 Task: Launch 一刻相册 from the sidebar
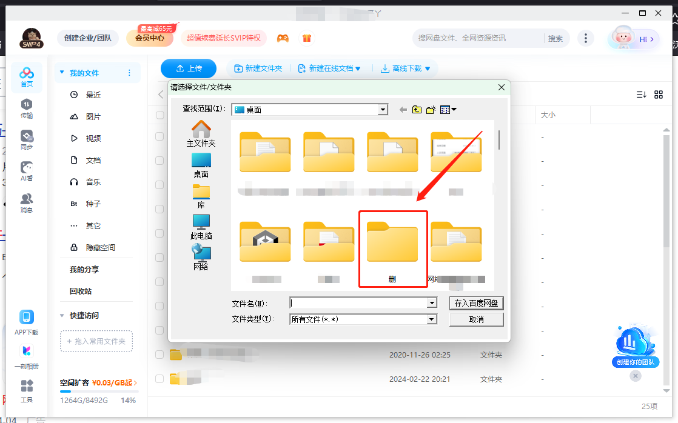(x=27, y=351)
